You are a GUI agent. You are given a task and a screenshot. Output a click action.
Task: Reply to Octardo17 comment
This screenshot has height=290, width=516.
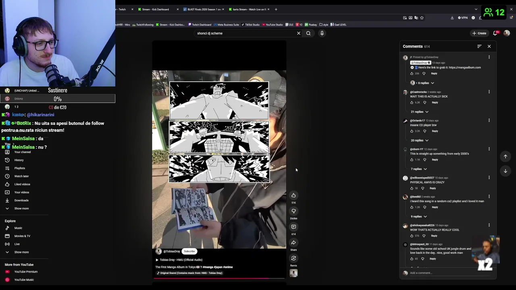[x=435, y=131]
